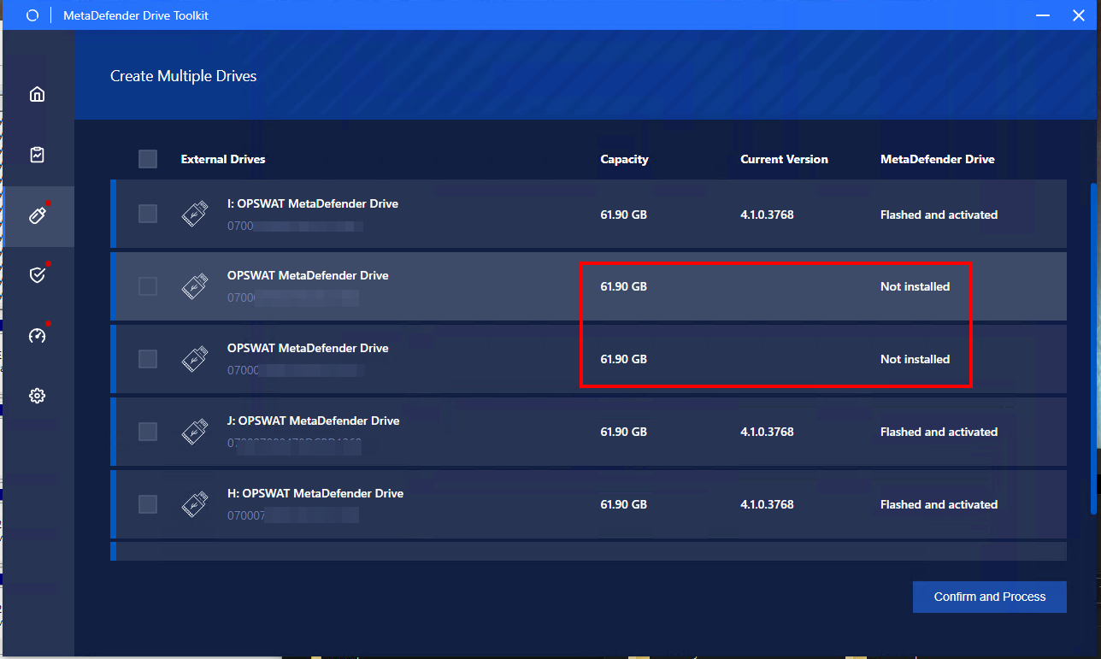Click the External Drives column header
1101x659 pixels.
(x=223, y=159)
